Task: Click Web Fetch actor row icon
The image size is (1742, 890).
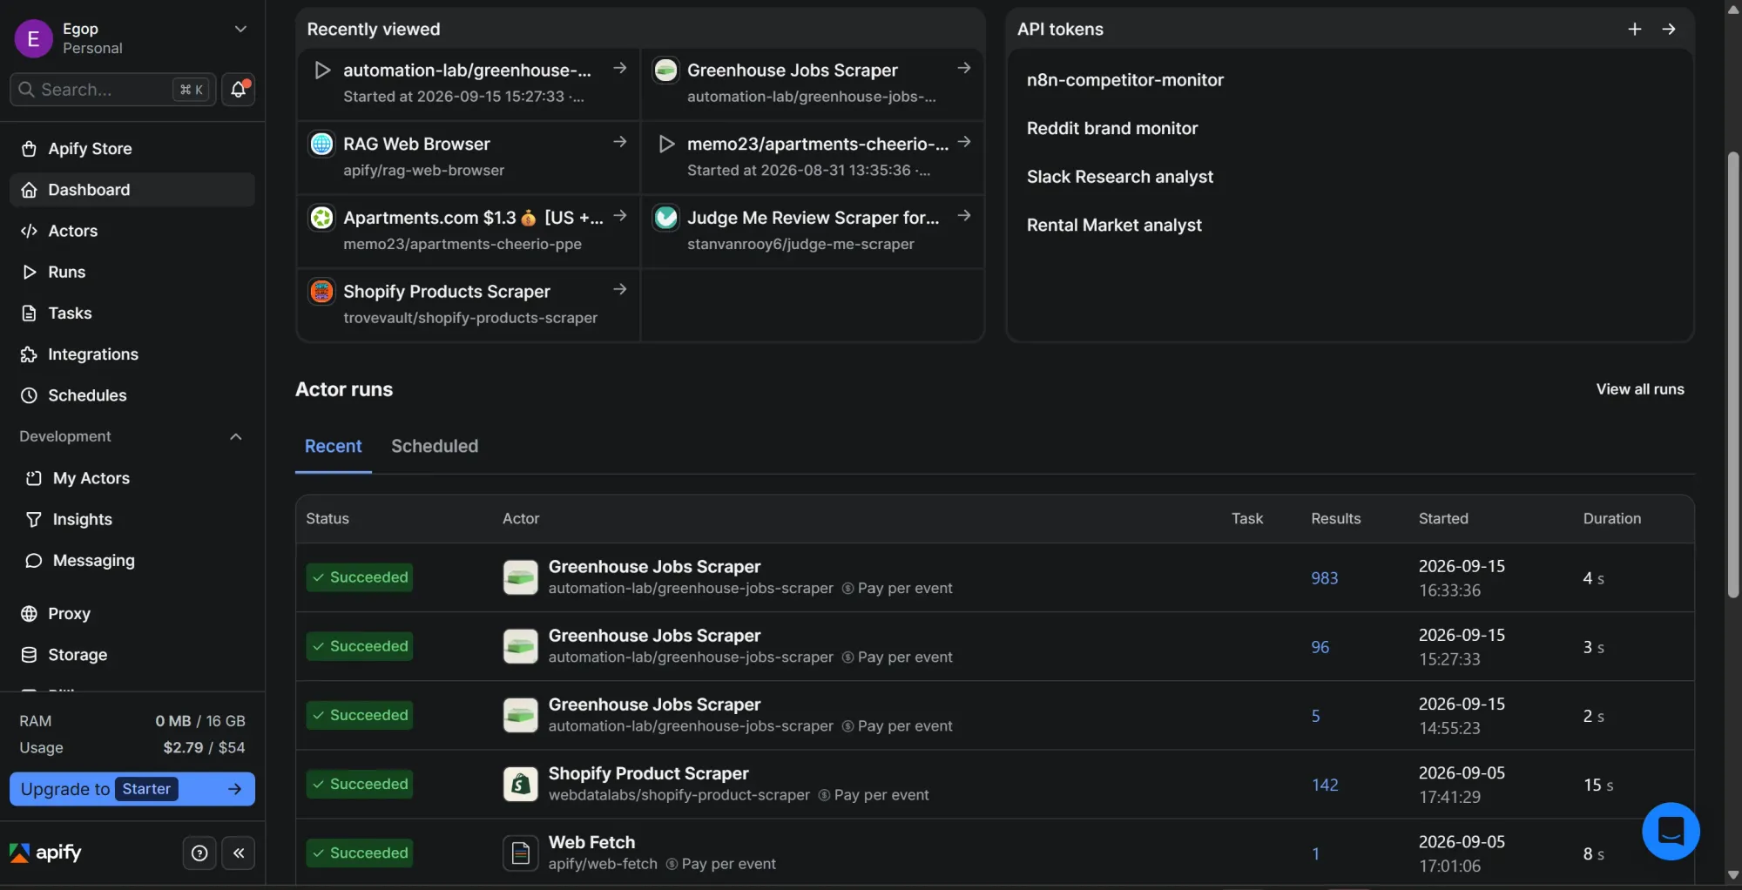Action: [x=520, y=853]
